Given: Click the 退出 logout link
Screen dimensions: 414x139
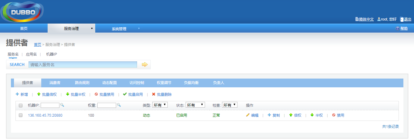Looking at the screenshot, I should (x=408, y=19).
